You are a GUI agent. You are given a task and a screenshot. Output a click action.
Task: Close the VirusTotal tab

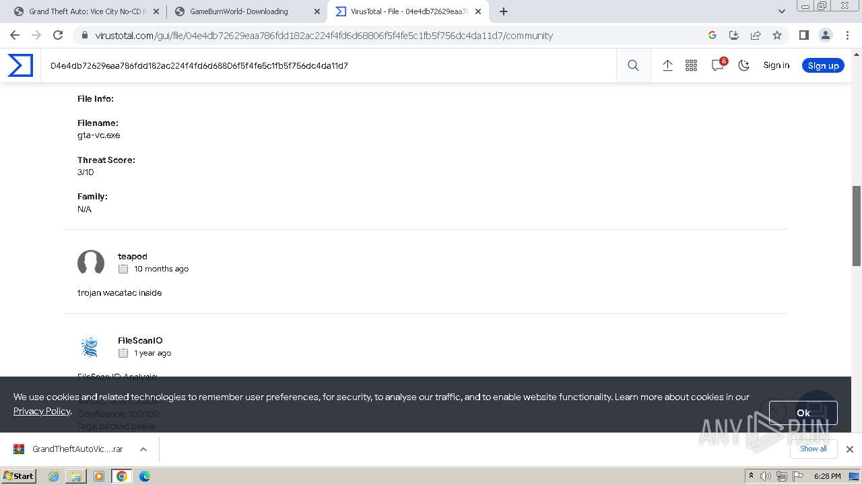click(x=478, y=11)
